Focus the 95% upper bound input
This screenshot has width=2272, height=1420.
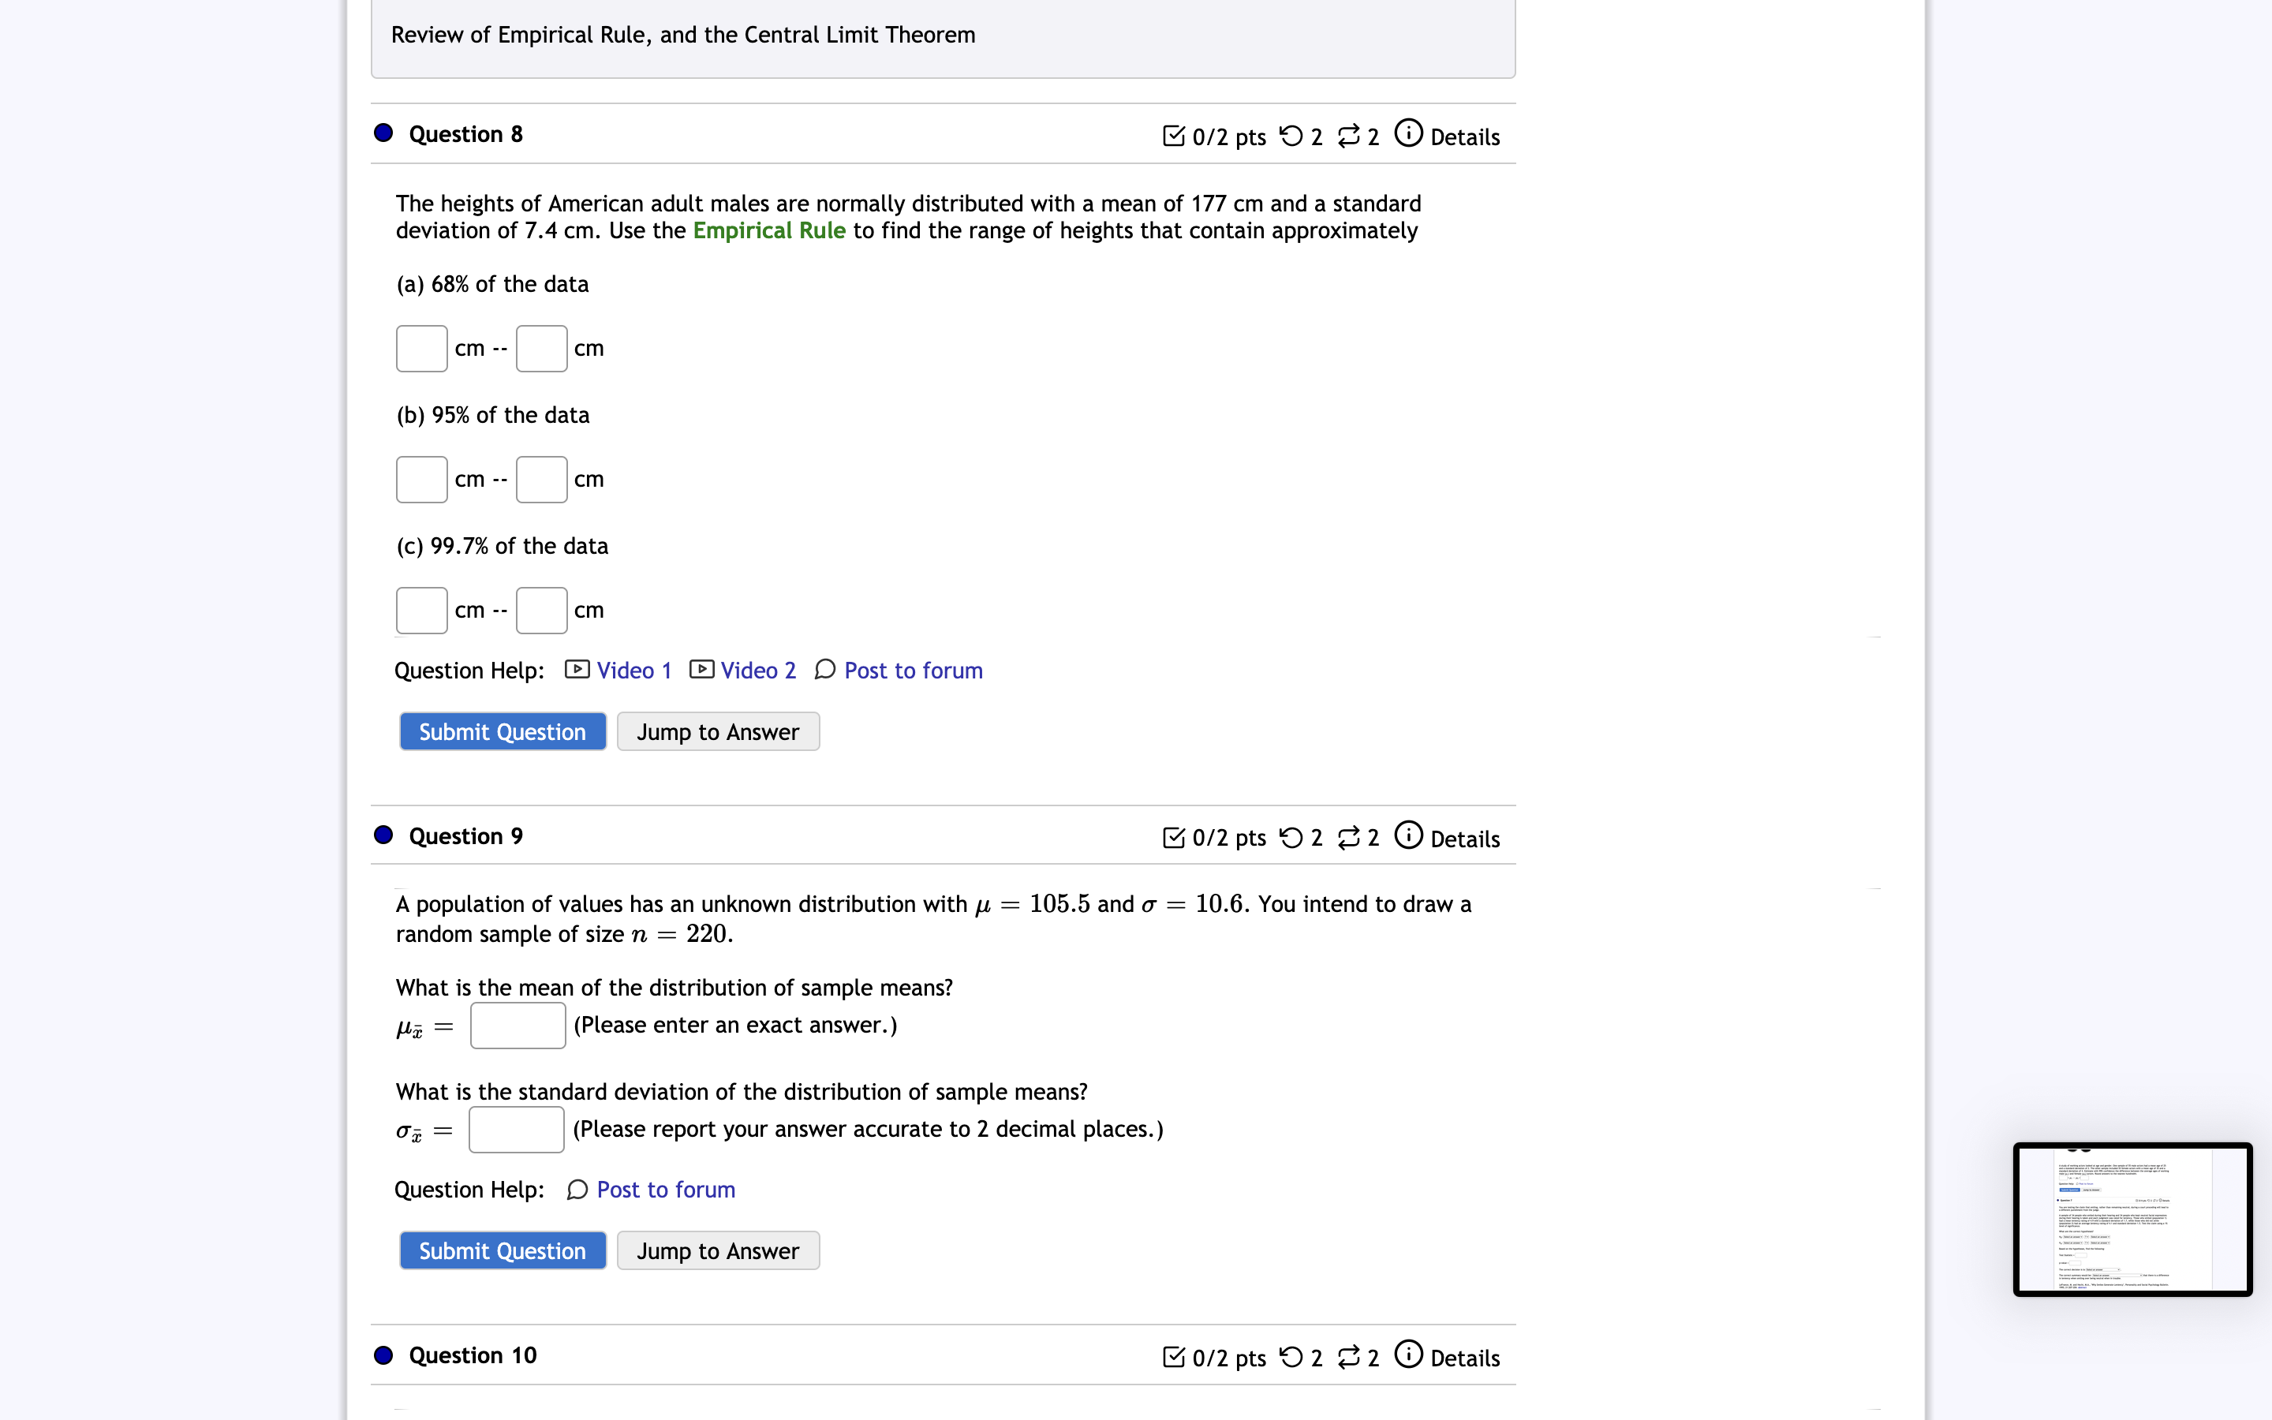point(542,480)
